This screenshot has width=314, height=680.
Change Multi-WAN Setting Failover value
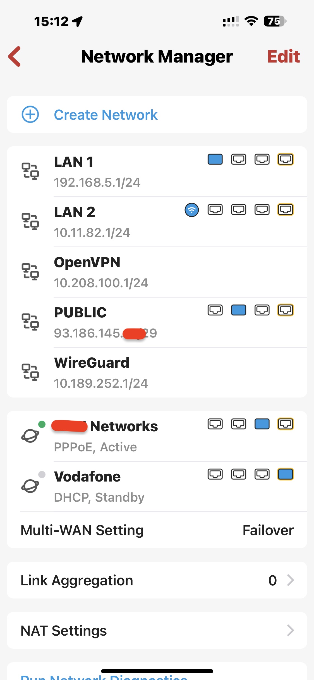[x=268, y=530]
